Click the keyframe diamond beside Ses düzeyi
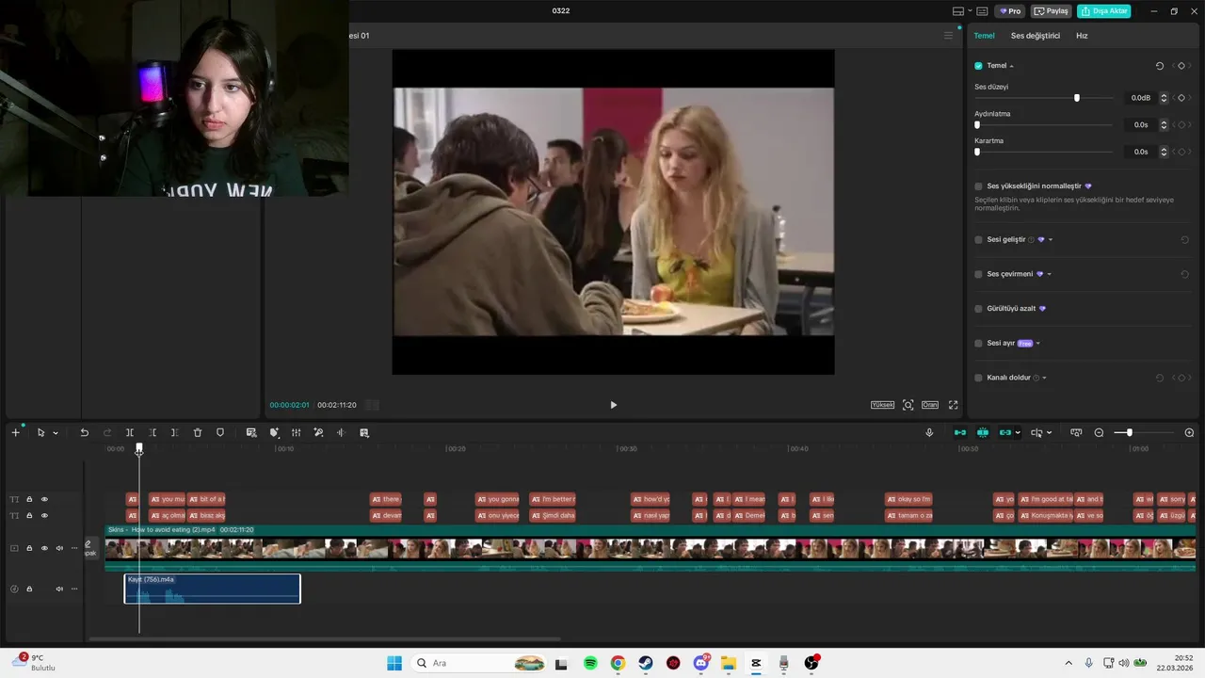 coord(1181,98)
